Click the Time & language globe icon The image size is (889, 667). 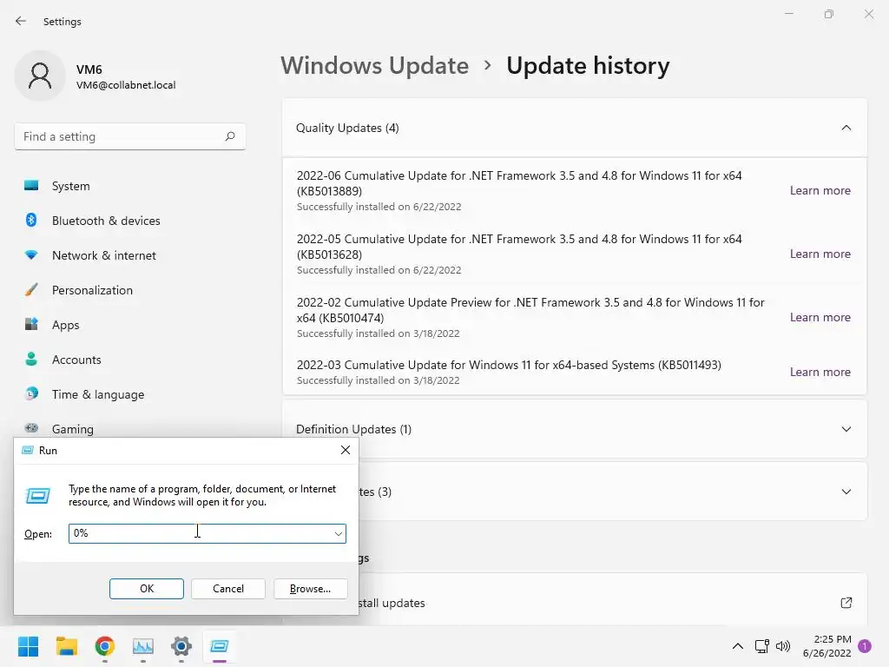click(x=31, y=393)
